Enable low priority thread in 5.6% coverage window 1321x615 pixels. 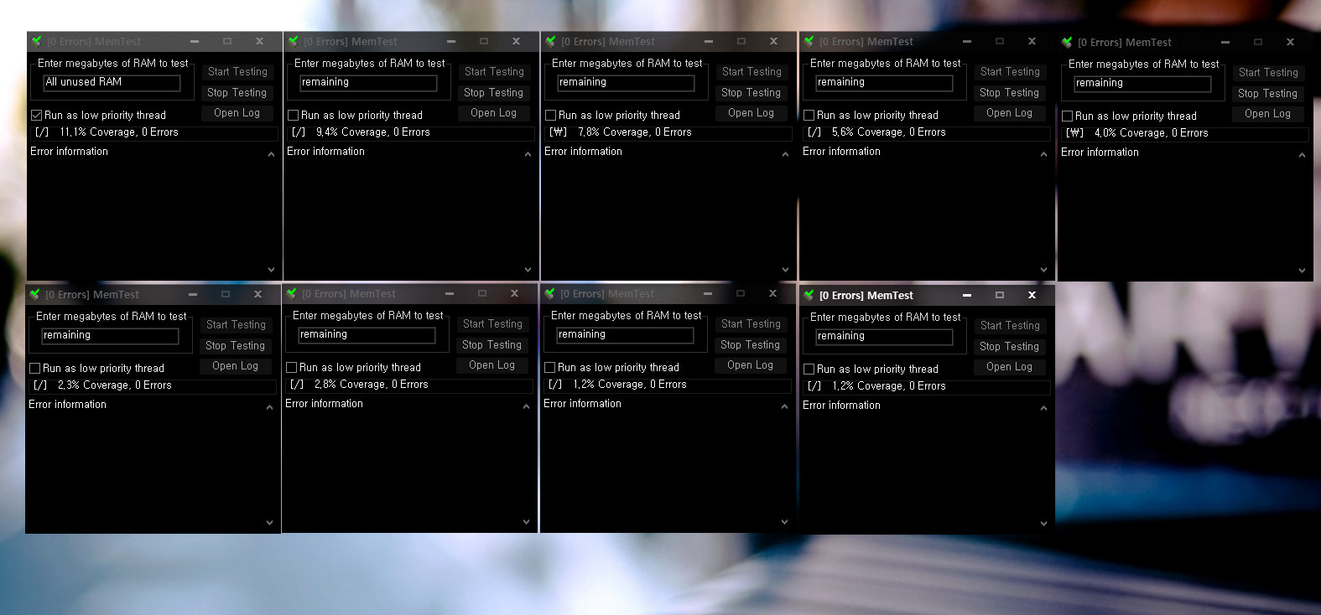point(809,116)
